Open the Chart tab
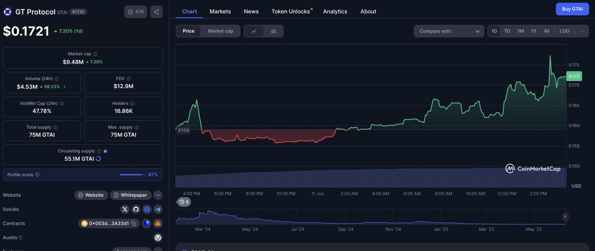Screen dimensions: 595x251 (189, 11)
